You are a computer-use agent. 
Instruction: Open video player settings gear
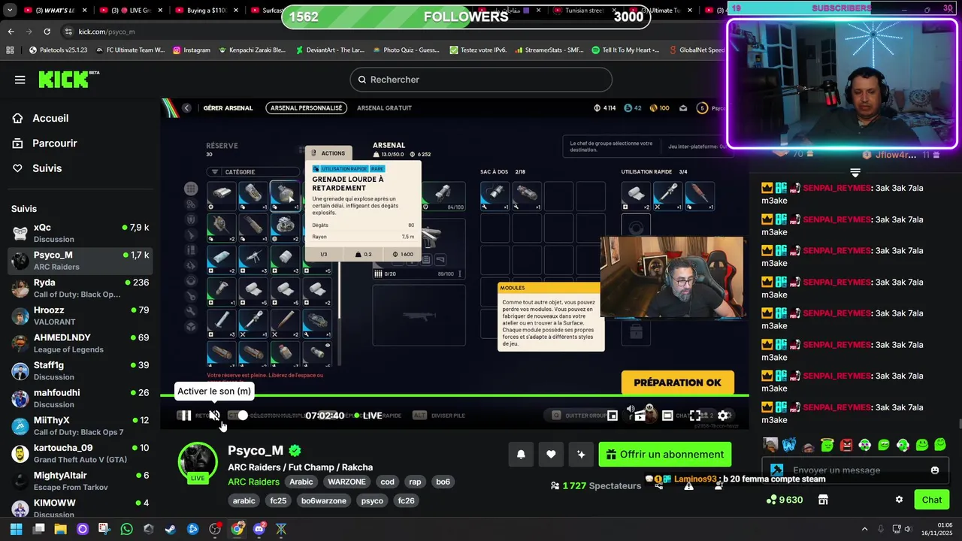[x=723, y=416]
